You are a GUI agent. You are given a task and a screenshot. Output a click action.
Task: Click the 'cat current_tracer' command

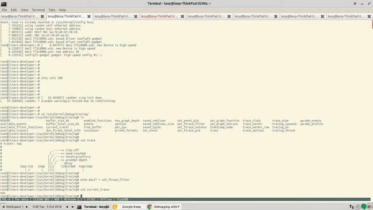[95, 190]
